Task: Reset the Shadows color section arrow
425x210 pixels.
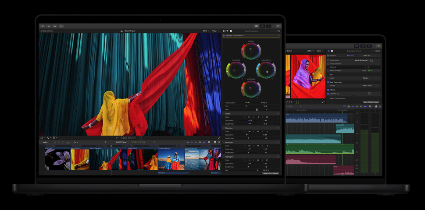Action: [x=278, y=128]
